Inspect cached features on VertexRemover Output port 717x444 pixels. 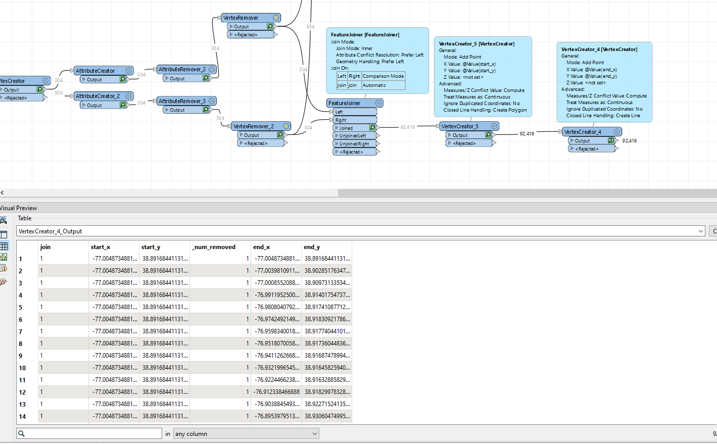[x=270, y=26]
